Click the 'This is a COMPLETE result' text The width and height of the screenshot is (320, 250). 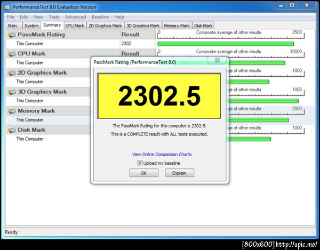pos(159,134)
